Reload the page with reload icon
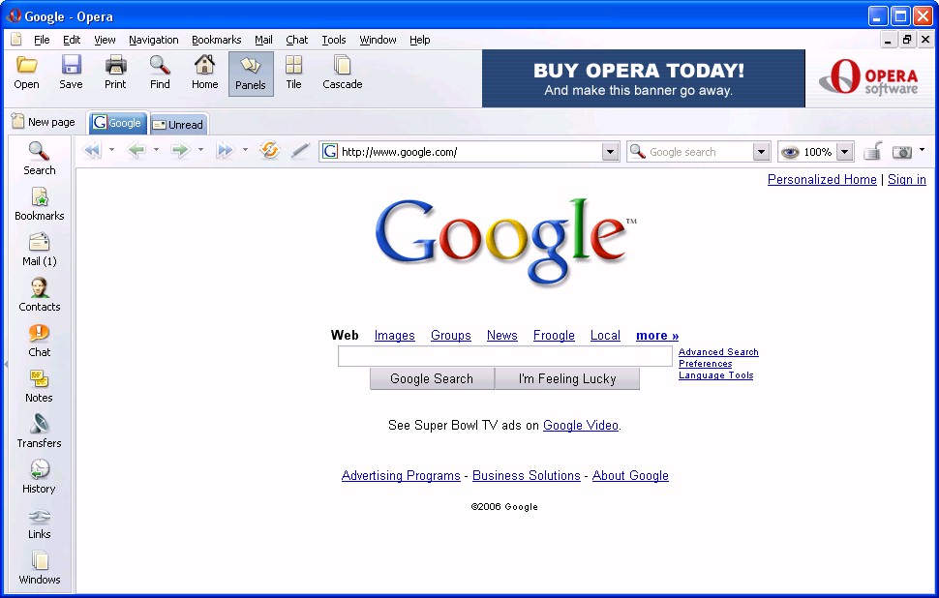The image size is (939, 598). [269, 150]
